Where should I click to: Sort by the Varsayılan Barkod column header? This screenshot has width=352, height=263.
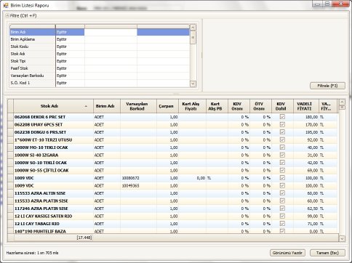[x=138, y=106]
